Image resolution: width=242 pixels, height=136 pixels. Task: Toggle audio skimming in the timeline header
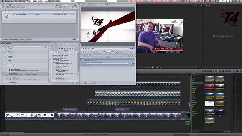click(183, 74)
